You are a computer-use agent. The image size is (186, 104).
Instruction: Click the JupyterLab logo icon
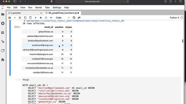[3, 8]
